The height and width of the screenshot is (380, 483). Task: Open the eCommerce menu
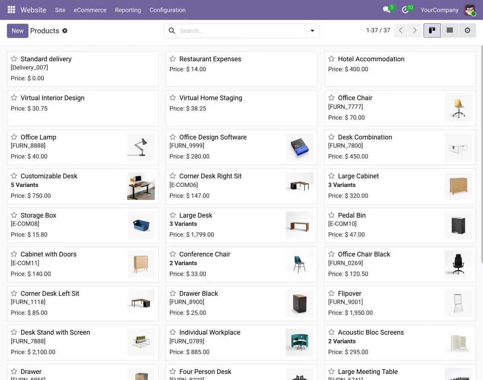click(x=90, y=10)
